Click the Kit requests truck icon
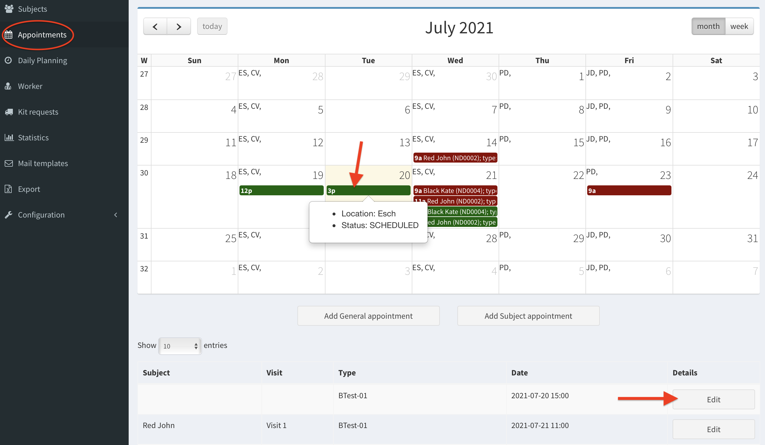The width and height of the screenshot is (765, 445). pyautogui.click(x=9, y=112)
